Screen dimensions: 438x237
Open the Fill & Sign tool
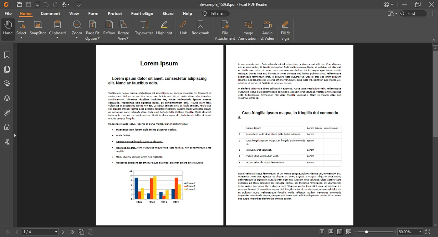tap(285, 30)
